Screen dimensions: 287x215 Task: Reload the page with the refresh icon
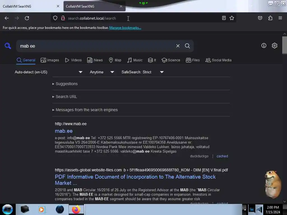click(x=27, y=18)
